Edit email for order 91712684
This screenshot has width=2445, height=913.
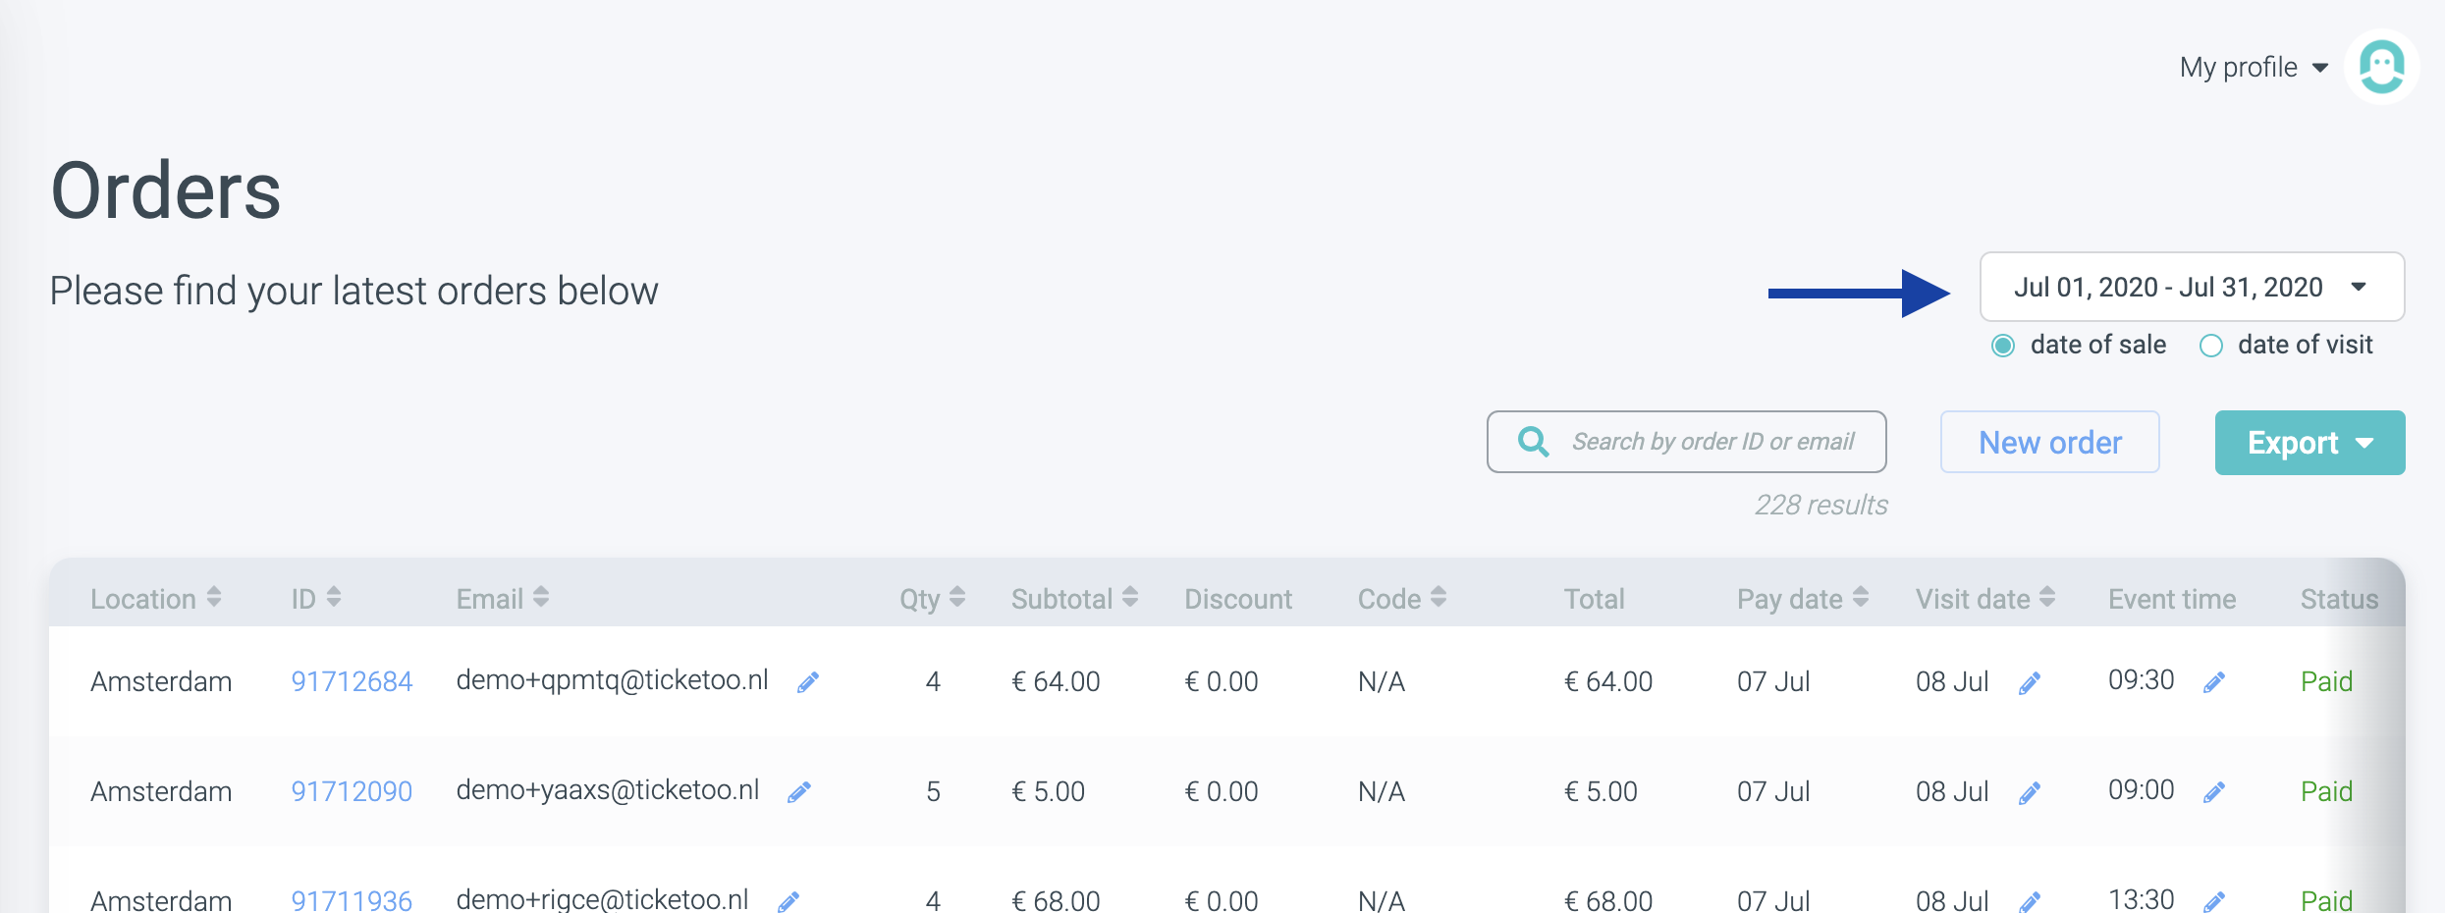808,682
